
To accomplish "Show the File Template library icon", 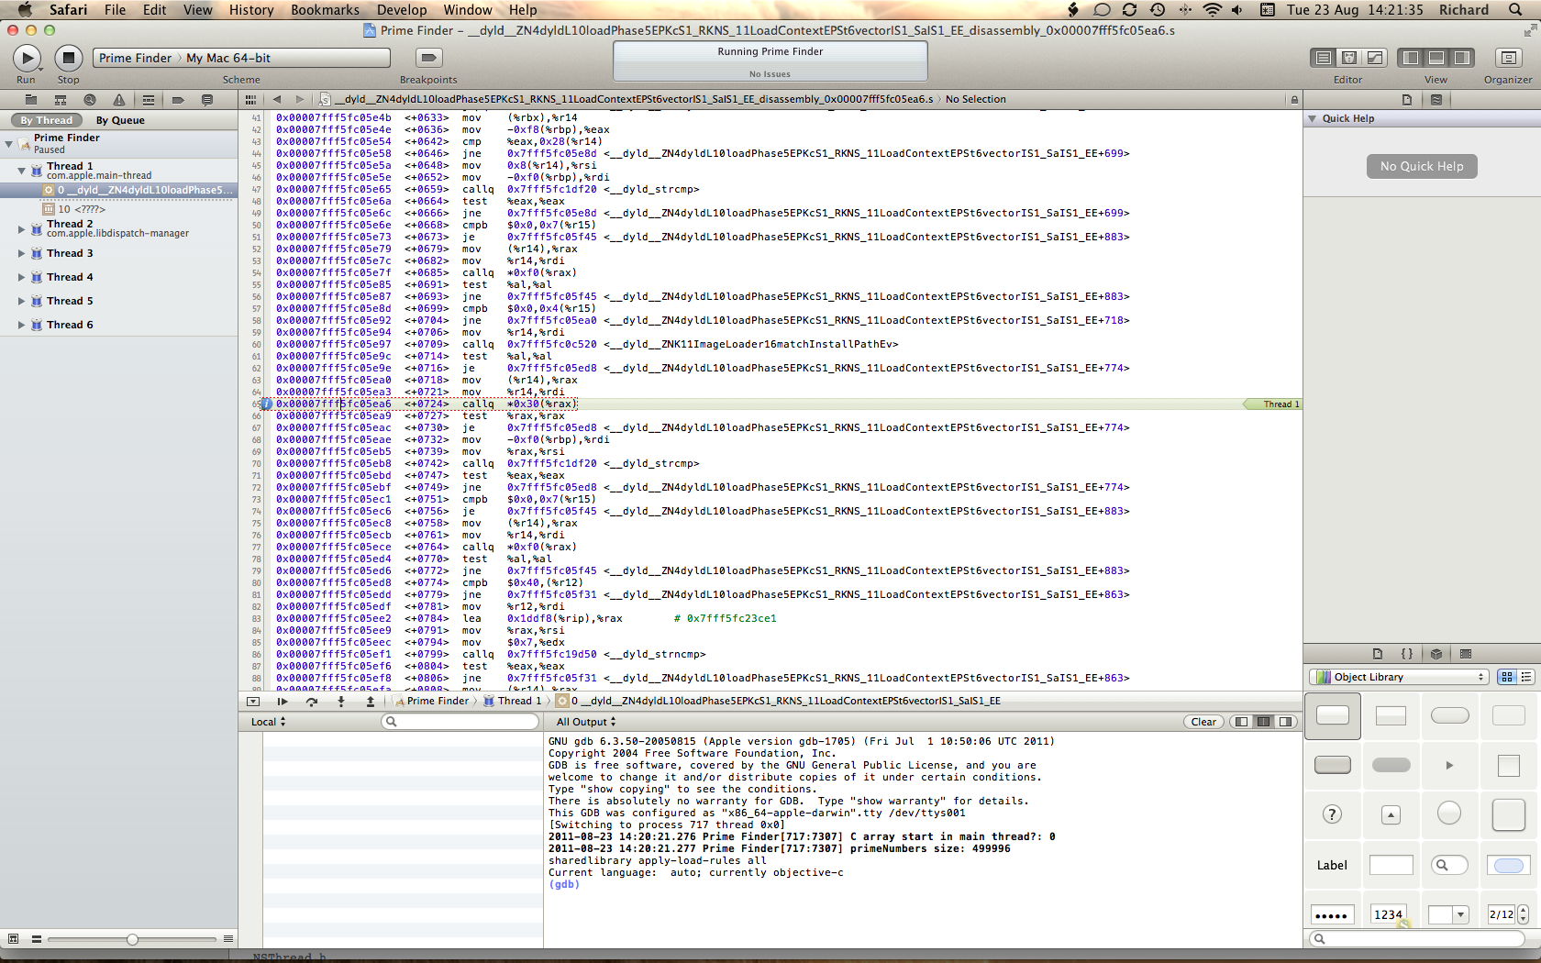I will pos(1378,654).
